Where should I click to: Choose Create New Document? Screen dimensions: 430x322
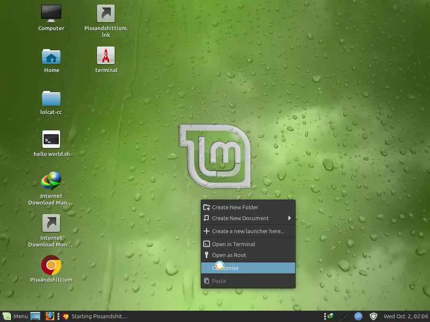pyautogui.click(x=248, y=218)
